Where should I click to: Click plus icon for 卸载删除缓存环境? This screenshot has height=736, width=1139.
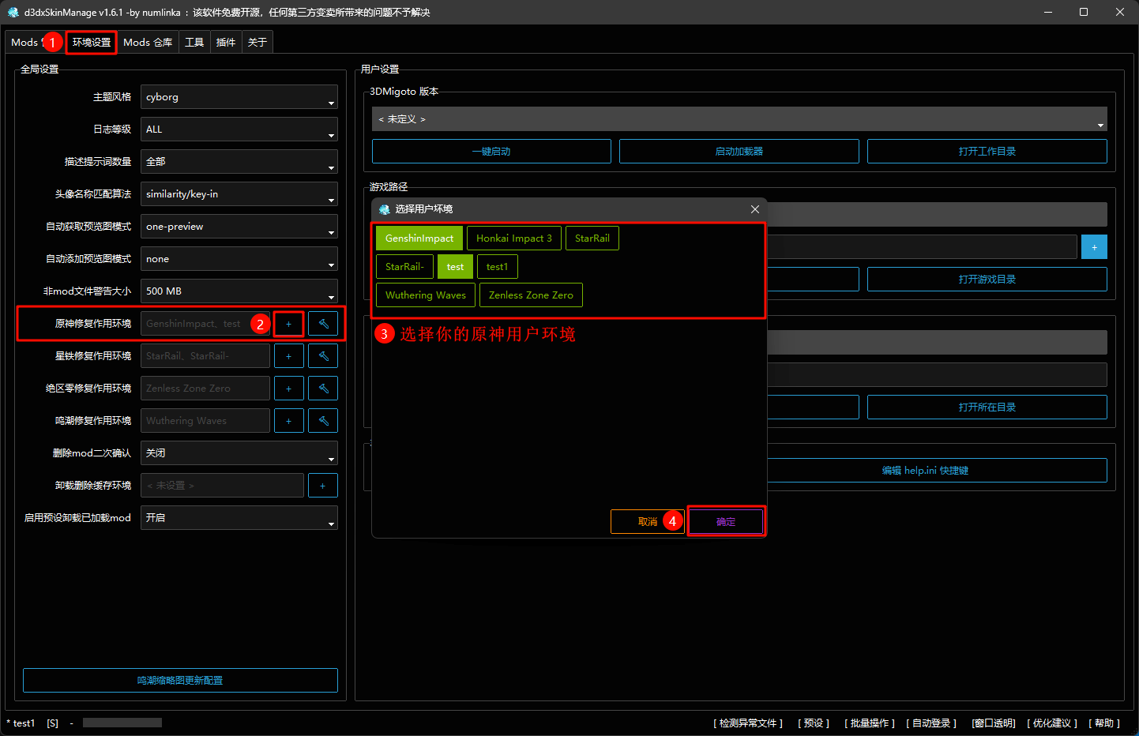point(323,486)
